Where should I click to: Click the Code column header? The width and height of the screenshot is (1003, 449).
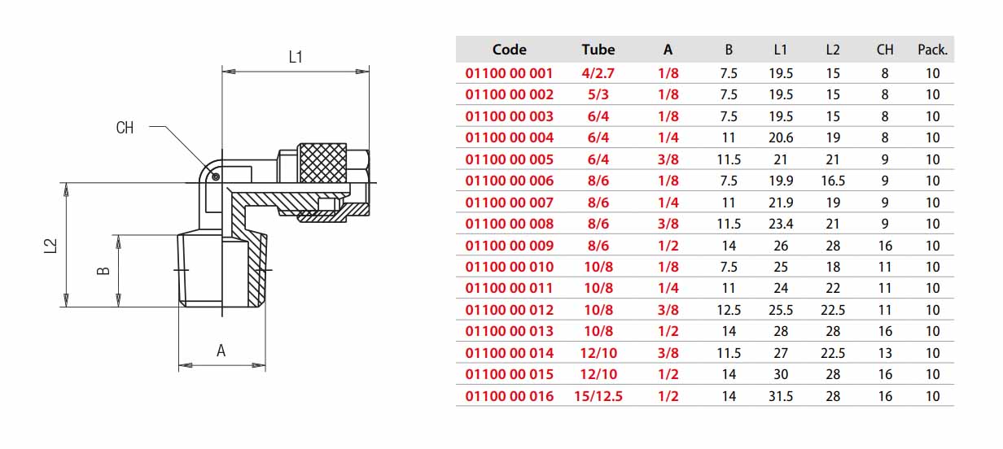click(509, 50)
